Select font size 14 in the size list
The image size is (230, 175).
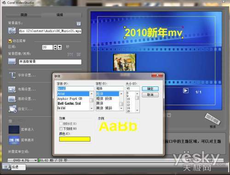pyautogui.click(x=131, y=108)
